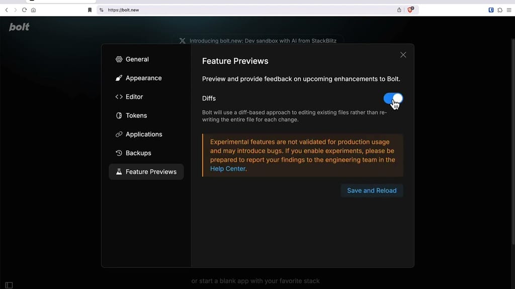
Task: Open the Help Center link
Action: [x=228, y=169]
